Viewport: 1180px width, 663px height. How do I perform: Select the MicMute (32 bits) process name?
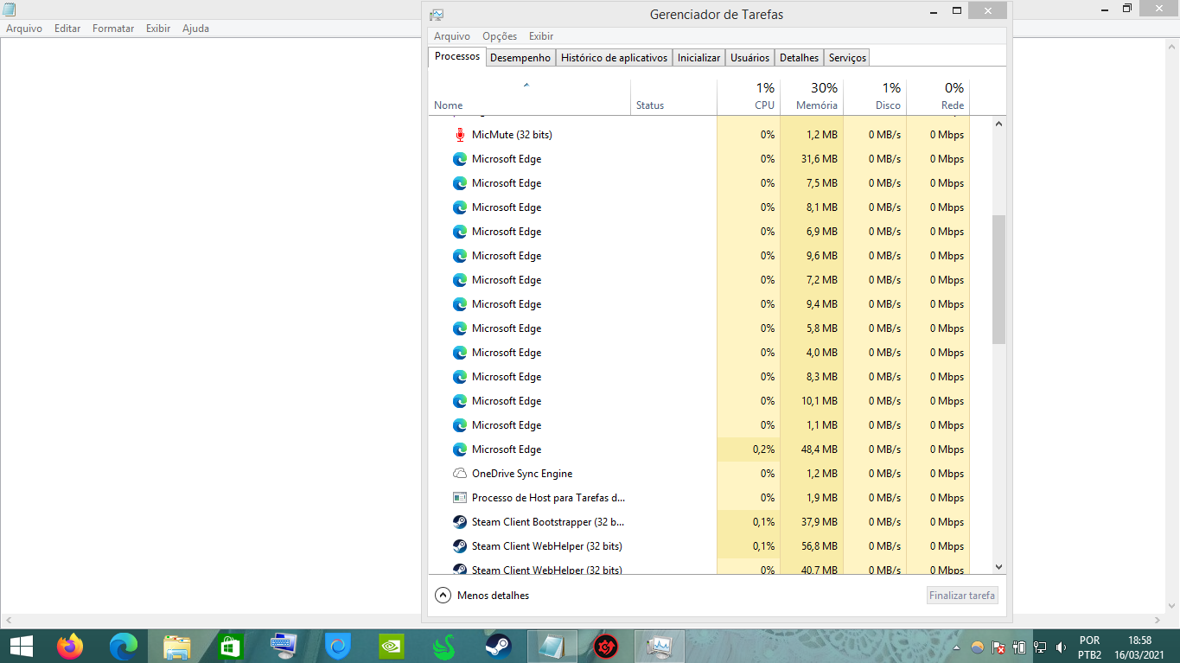[512, 135]
